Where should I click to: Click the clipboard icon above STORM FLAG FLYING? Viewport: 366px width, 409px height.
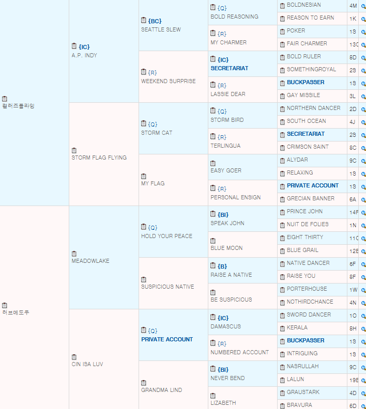[x=74, y=150]
